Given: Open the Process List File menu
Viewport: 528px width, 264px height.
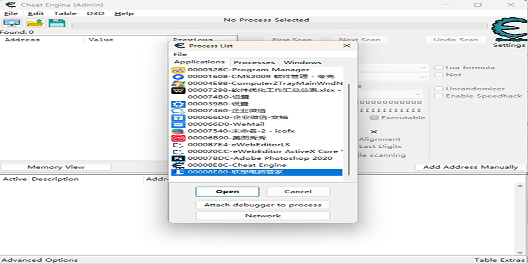Looking at the screenshot, I should [x=180, y=55].
